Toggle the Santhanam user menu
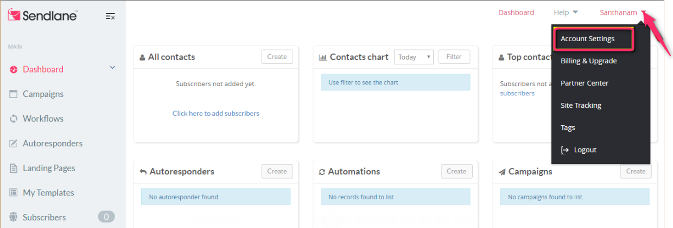The width and height of the screenshot is (673, 228). [623, 12]
